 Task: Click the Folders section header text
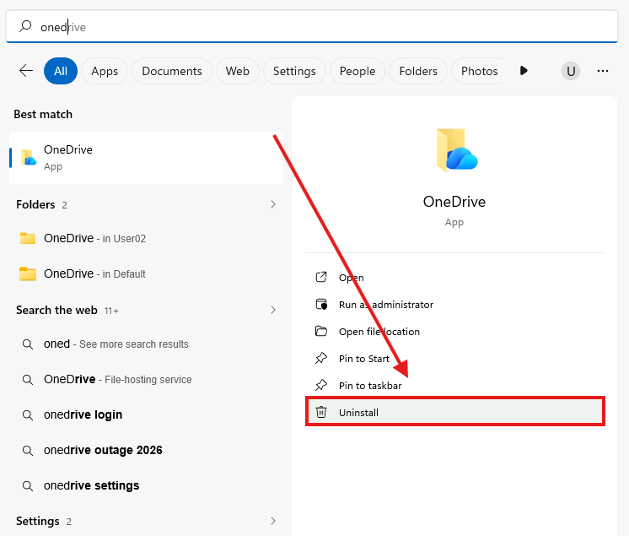pyautogui.click(x=35, y=204)
